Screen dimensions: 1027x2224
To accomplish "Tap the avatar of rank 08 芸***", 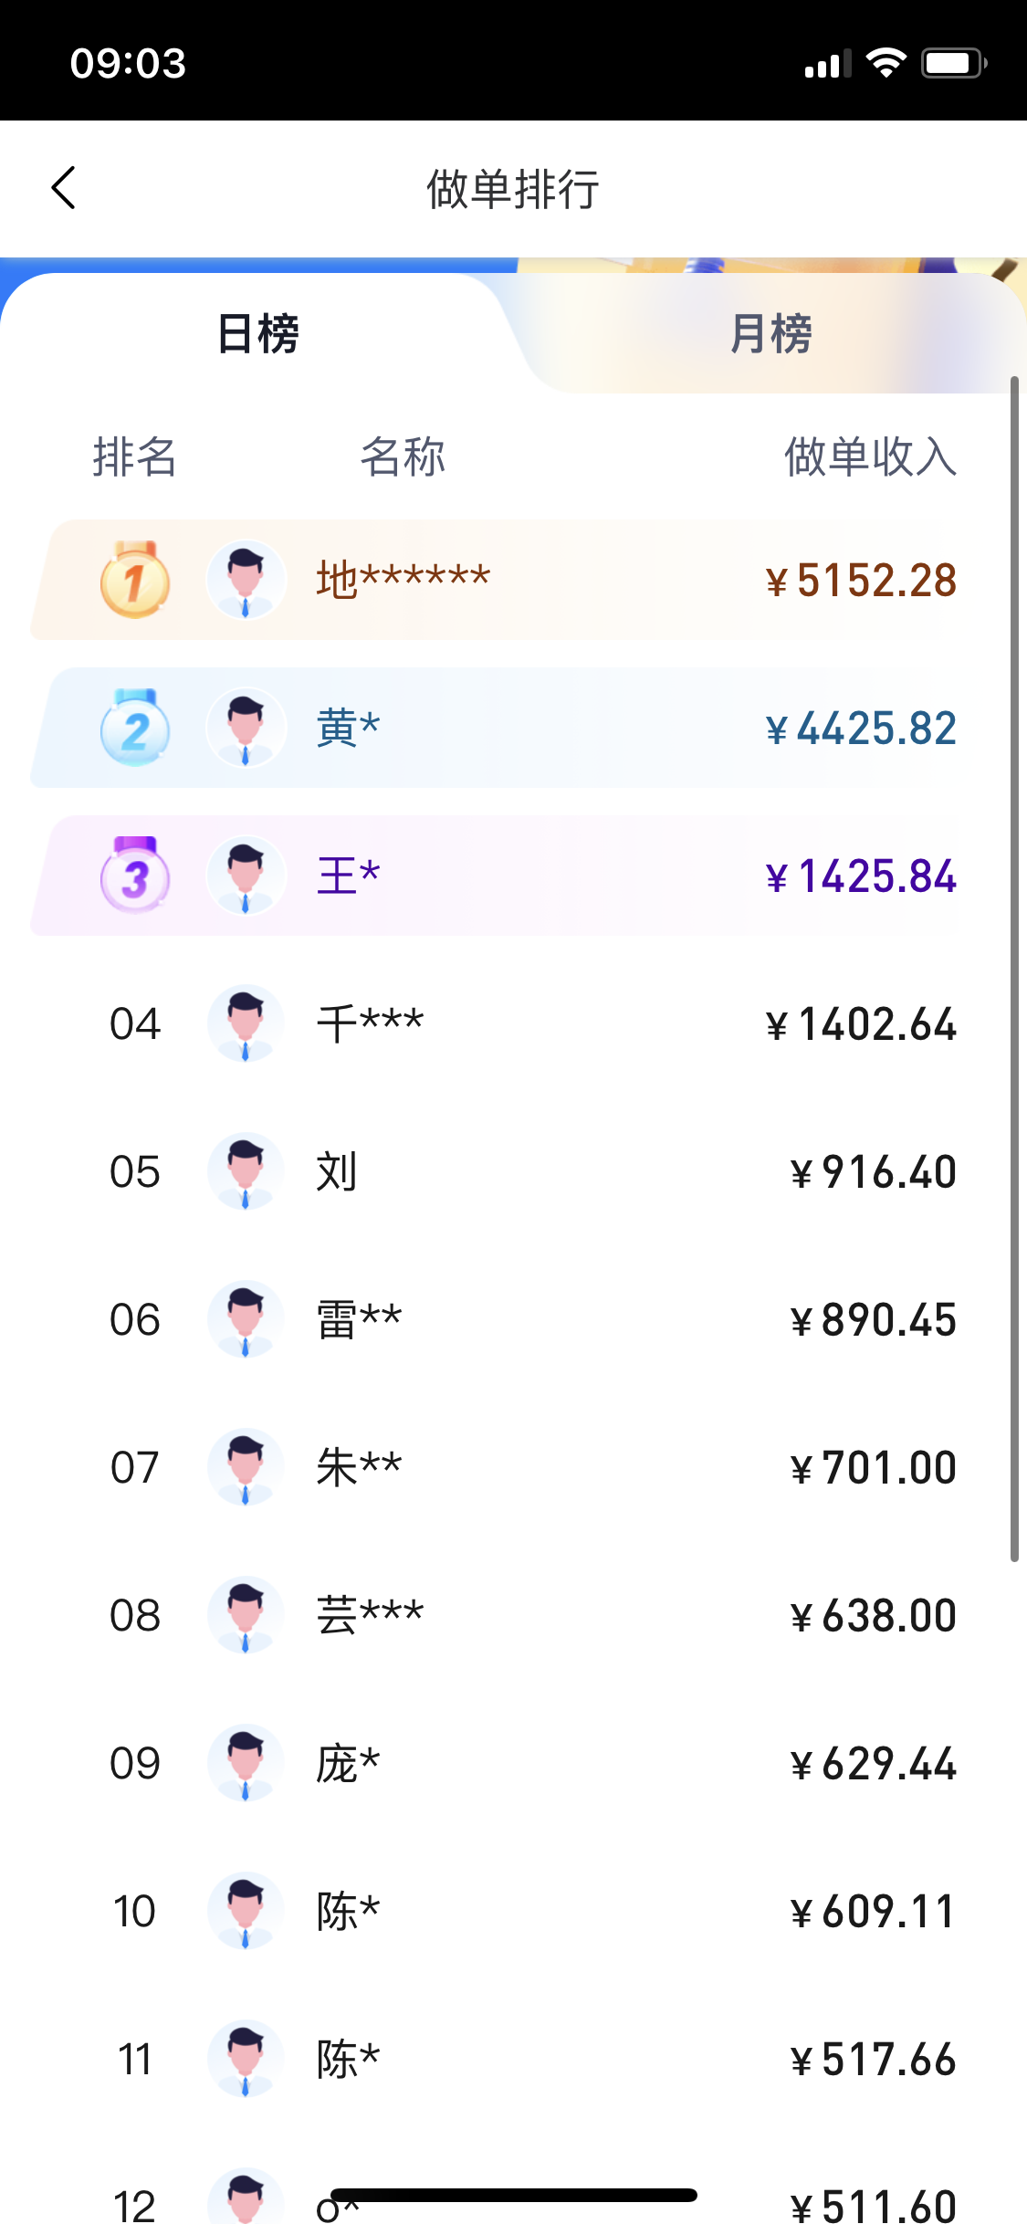I will 246,1615.
